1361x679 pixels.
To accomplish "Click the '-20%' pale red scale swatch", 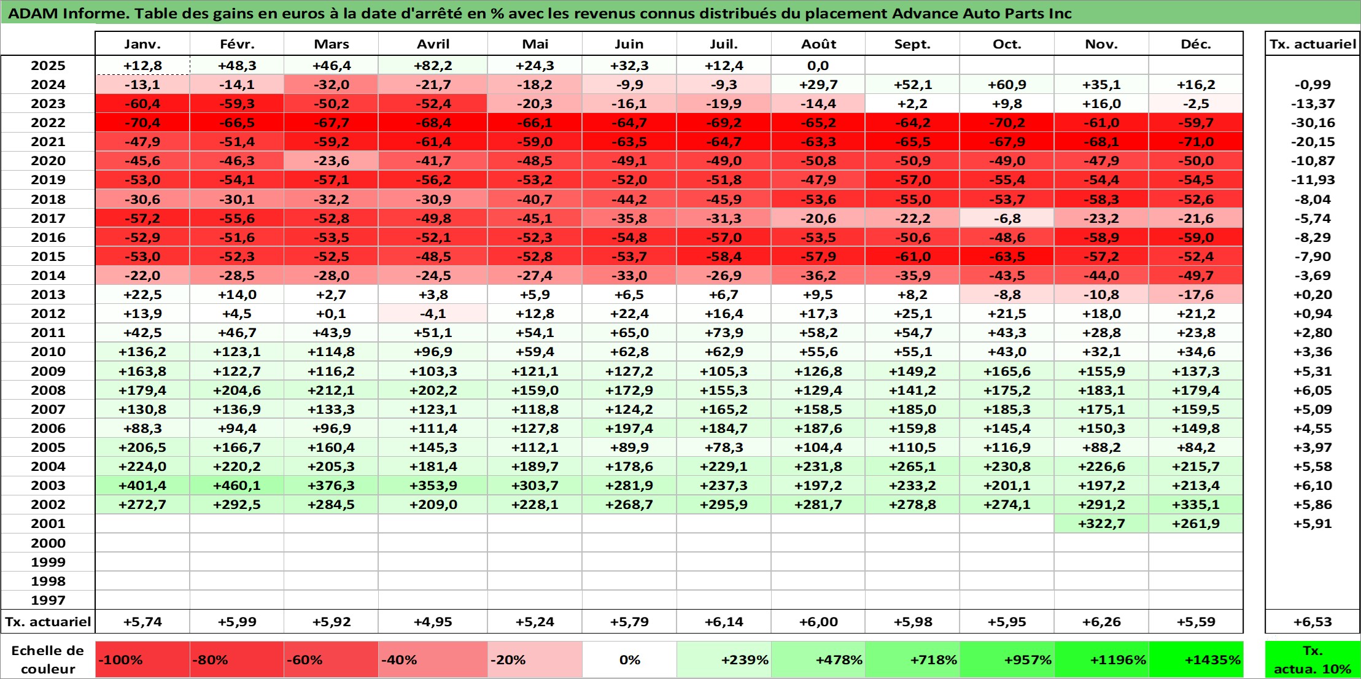I will pos(535,659).
